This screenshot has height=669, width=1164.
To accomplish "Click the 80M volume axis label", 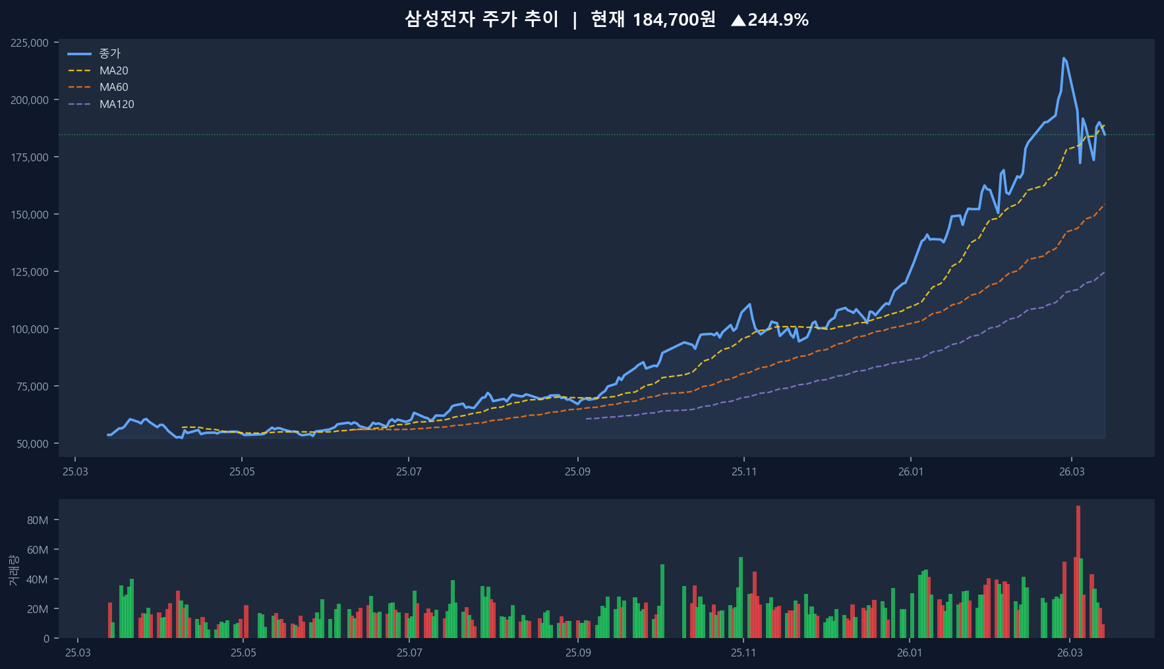I will click(x=38, y=520).
